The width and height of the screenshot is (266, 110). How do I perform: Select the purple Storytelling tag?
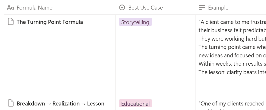pyautogui.click(x=135, y=22)
